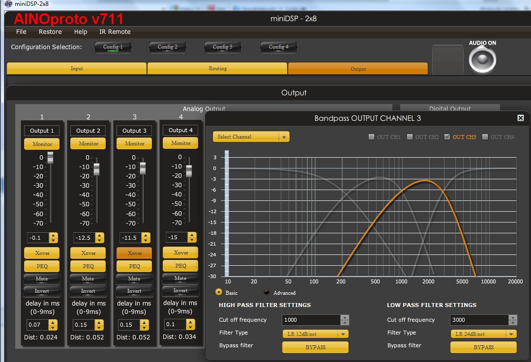Open the Help menu
Image resolution: width=531 pixels, height=362 pixels.
(81, 31)
